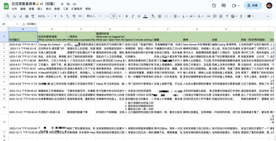
Task: Open the 编辑 menu
Action: coord(23,9)
